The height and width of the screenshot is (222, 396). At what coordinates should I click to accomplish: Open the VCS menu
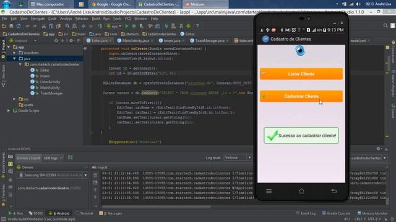128,18
